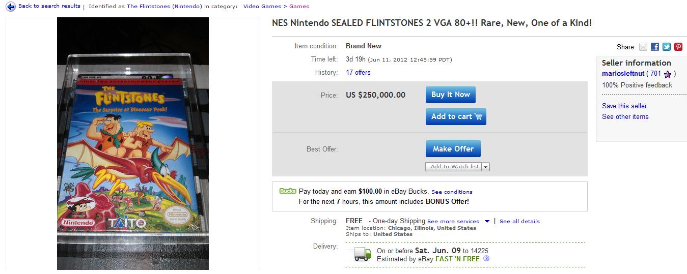687x274 pixels.
Task: Pin listing on Pinterest
Action: coord(678,47)
